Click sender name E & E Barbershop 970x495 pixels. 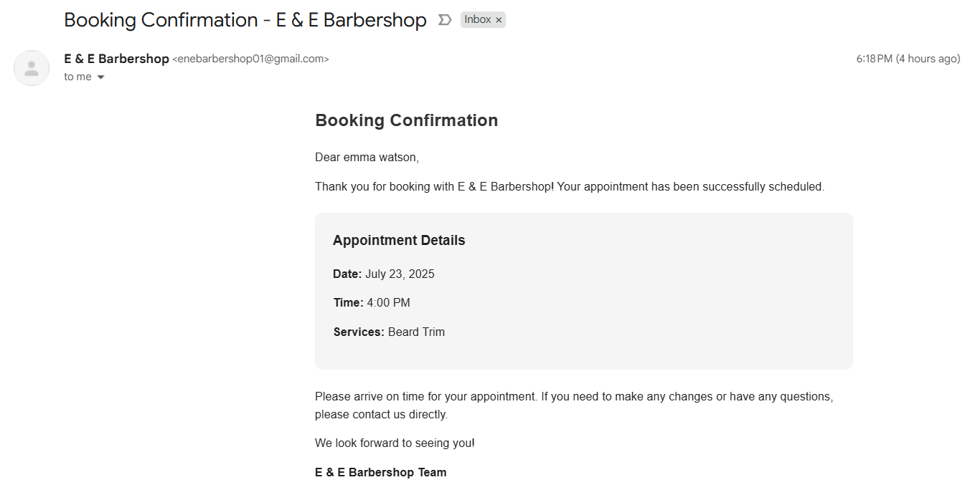[x=116, y=59]
